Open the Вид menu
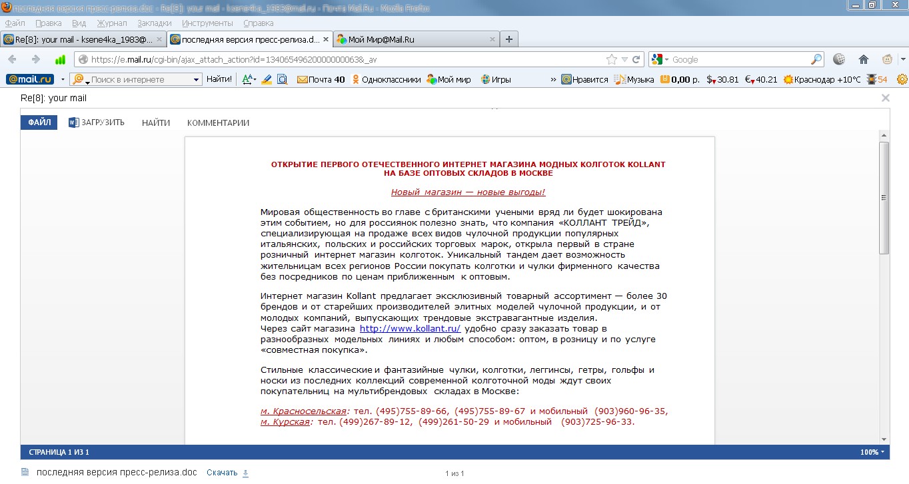This screenshot has height=484, width=909. [79, 23]
